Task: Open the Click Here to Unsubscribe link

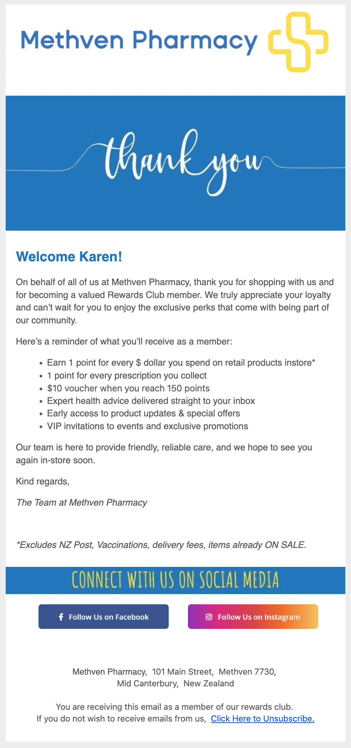Action: coord(262,719)
